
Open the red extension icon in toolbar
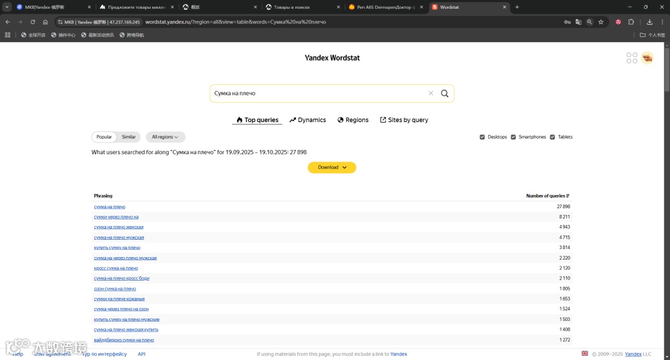pos(619,22)
